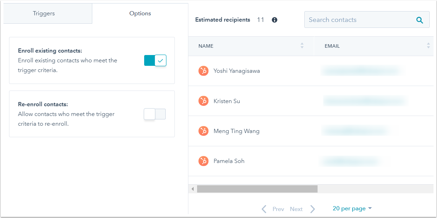Viewport: 437px width, 218px height.
Task: Click Kristen Su's HubSpot contact icon
Action: (x=203, y=101)
